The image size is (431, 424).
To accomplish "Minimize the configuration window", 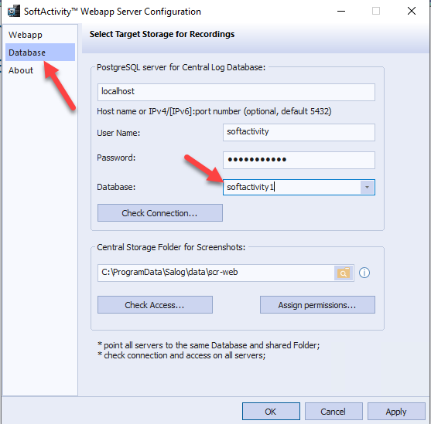I will coord(341,12).
